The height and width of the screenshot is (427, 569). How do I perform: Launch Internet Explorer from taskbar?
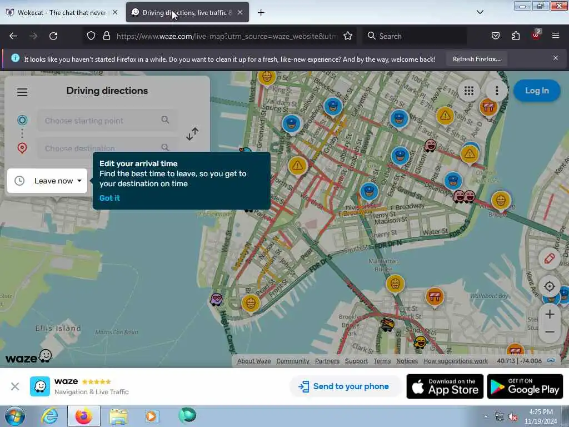point(49,416)
